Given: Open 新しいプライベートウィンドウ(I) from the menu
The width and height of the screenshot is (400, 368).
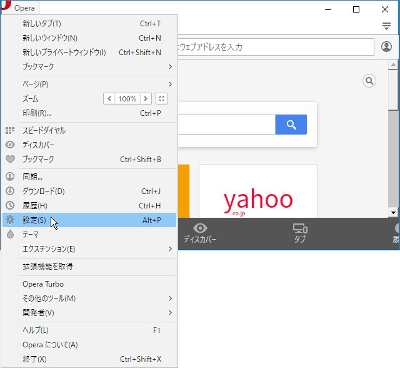Looking at the screenshot, I should coord(89,53).
